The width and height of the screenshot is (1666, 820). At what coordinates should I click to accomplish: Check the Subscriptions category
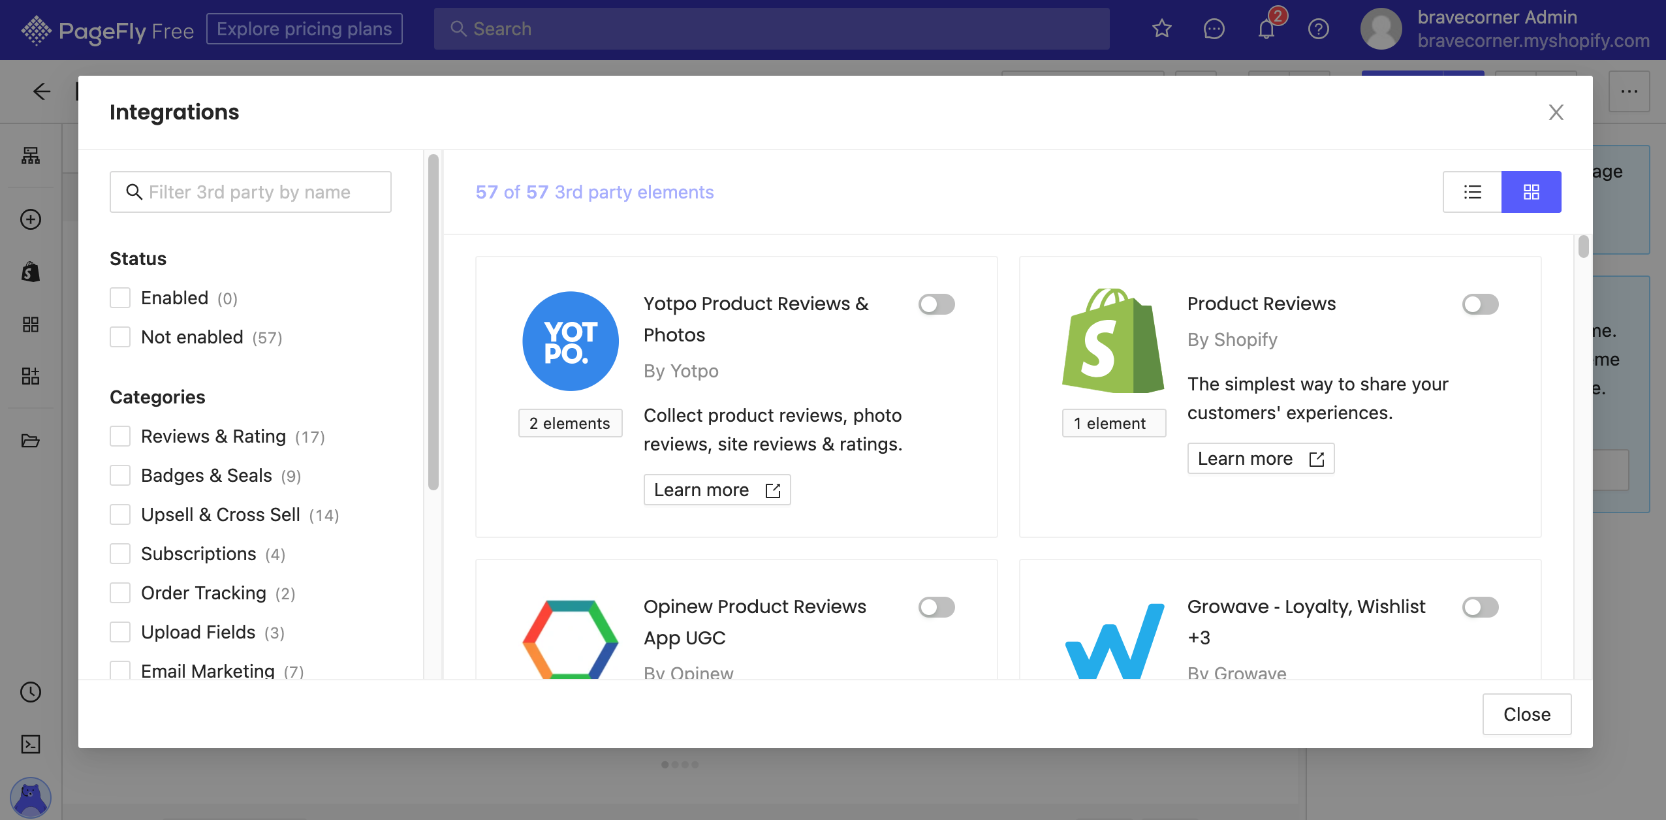[x=120, y=554]
